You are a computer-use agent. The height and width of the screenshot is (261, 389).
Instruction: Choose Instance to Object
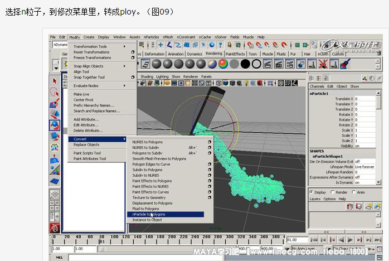pos(147,220)
